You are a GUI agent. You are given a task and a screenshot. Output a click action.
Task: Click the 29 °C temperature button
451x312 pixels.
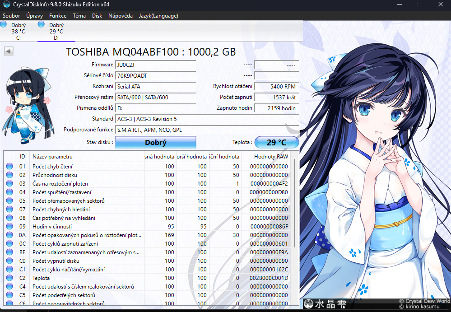[x=276, y=142]
